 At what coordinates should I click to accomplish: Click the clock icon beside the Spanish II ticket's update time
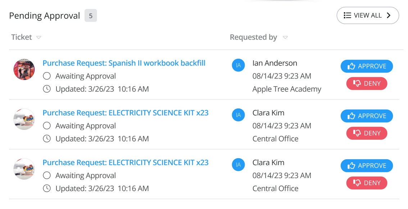47,89
